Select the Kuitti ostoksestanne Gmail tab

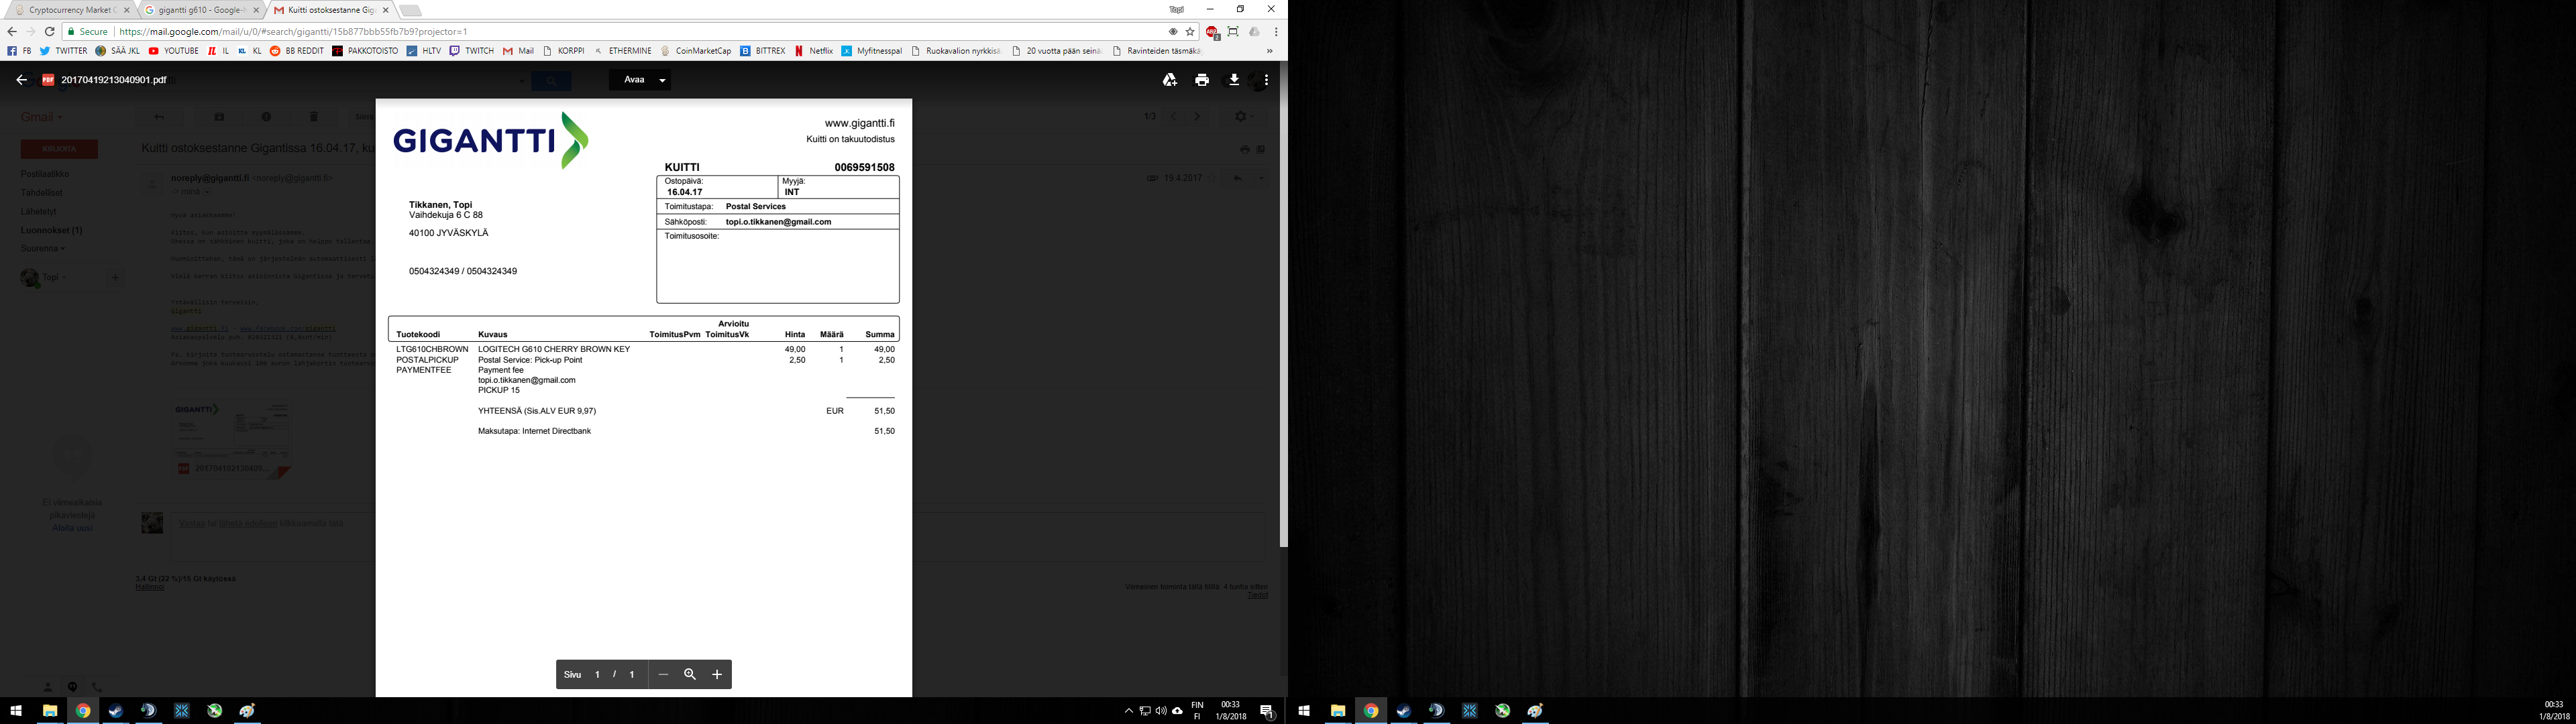[331, 10]
